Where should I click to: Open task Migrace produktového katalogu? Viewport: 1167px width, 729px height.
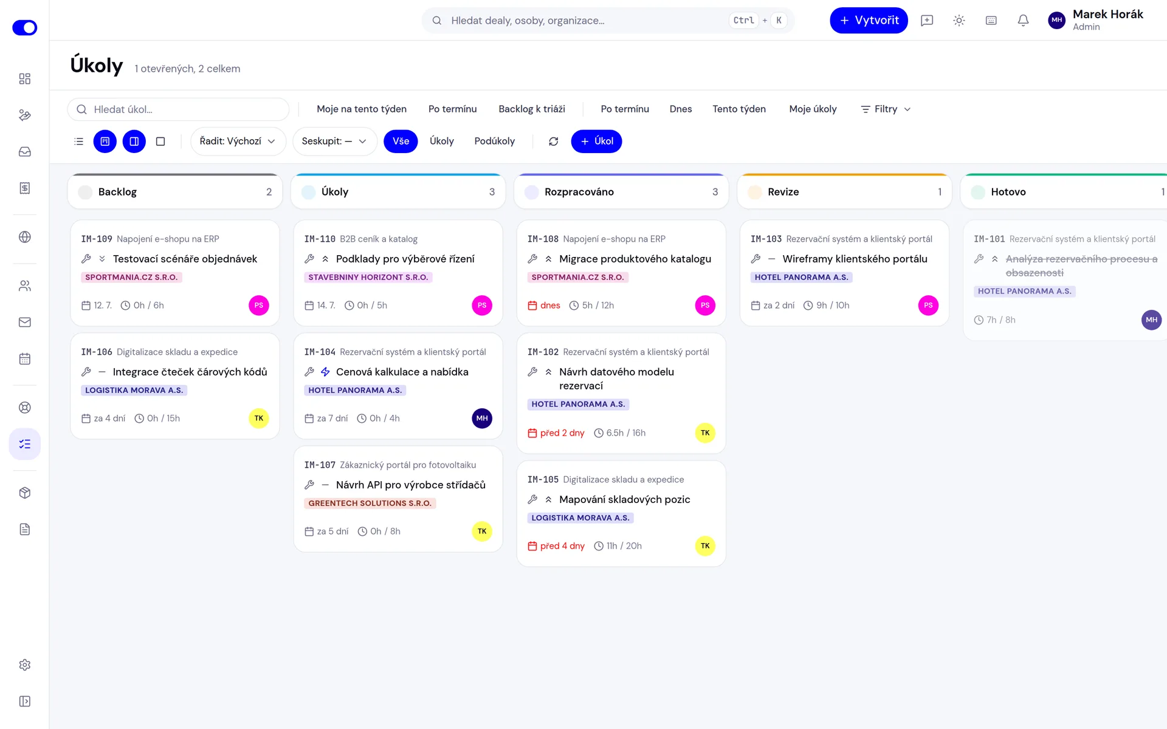pos(635,259)
